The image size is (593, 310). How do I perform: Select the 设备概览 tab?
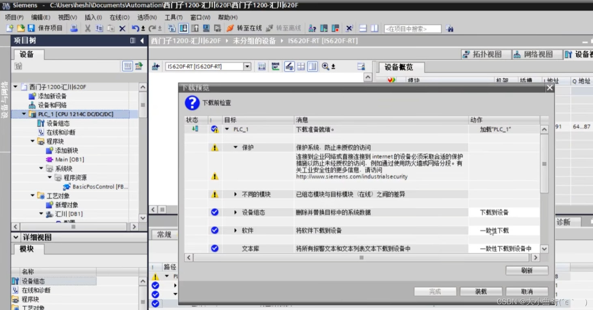(401, 67)
